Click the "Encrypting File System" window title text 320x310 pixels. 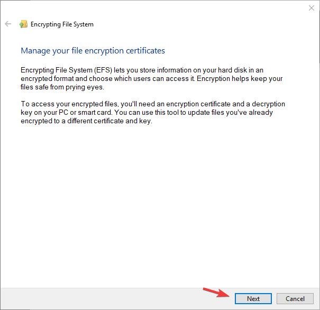coord(62,24)
